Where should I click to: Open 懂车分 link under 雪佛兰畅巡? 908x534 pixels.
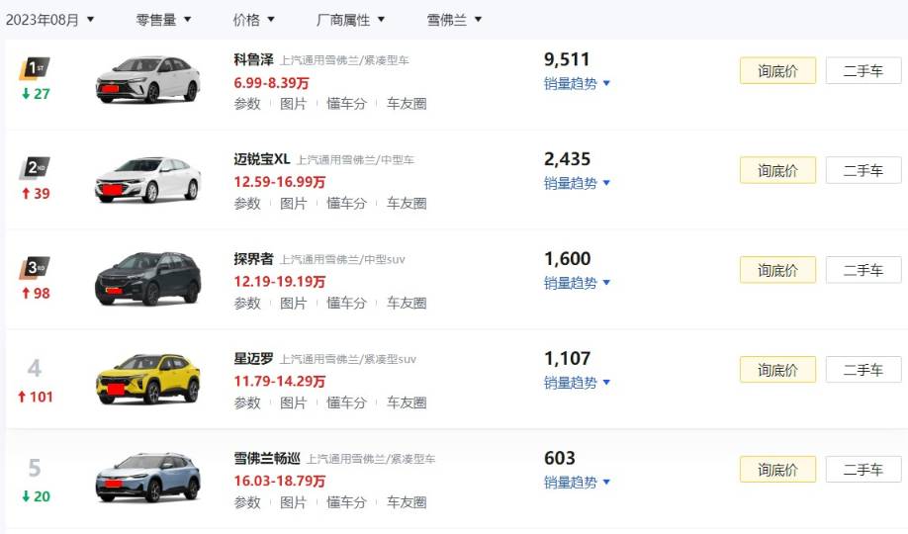346,502
